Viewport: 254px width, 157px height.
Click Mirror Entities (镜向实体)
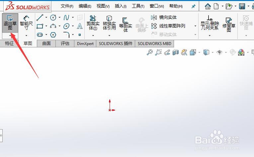pyautogui.click(x=164, y=17)
